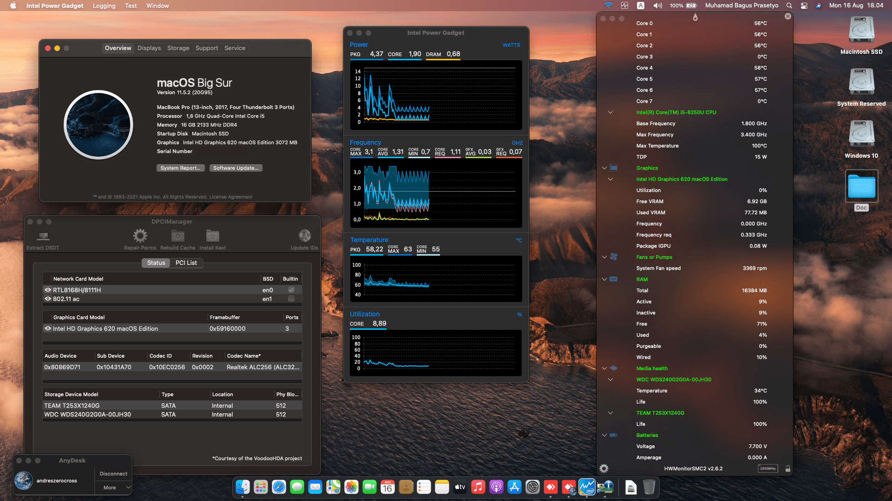Click eye icon beside 802.11 ac
The height and width of the screenshot is (501, 892).
click(x=47, y=299)
